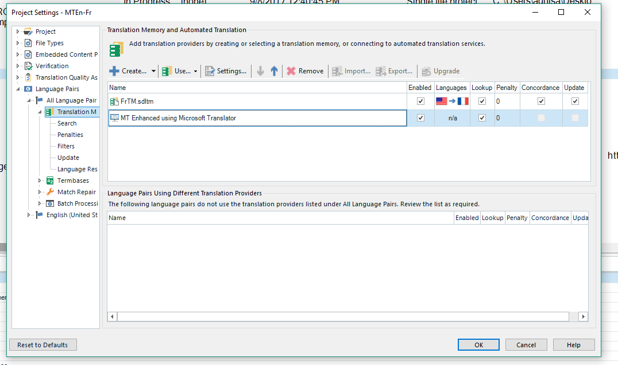Click the Concordance column header
Screen dimensions: 618x365
[540, 88]
